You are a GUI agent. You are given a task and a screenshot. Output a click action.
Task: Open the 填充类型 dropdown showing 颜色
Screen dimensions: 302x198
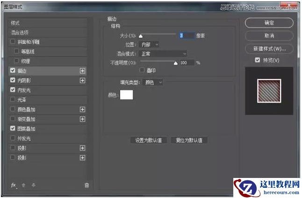[152, 82]
